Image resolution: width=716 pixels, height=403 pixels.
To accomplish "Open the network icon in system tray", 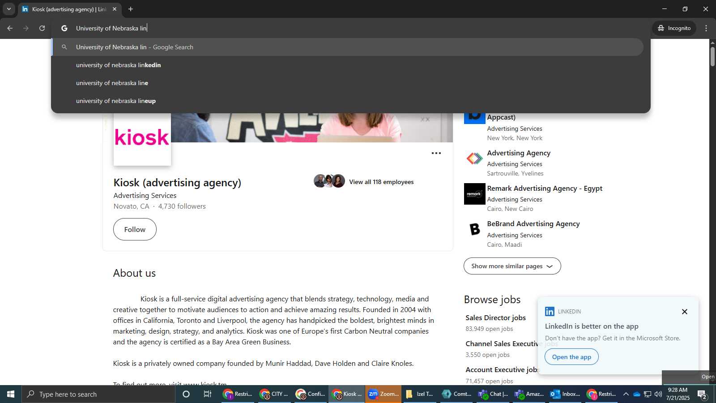I will click(x=647, y=394).
